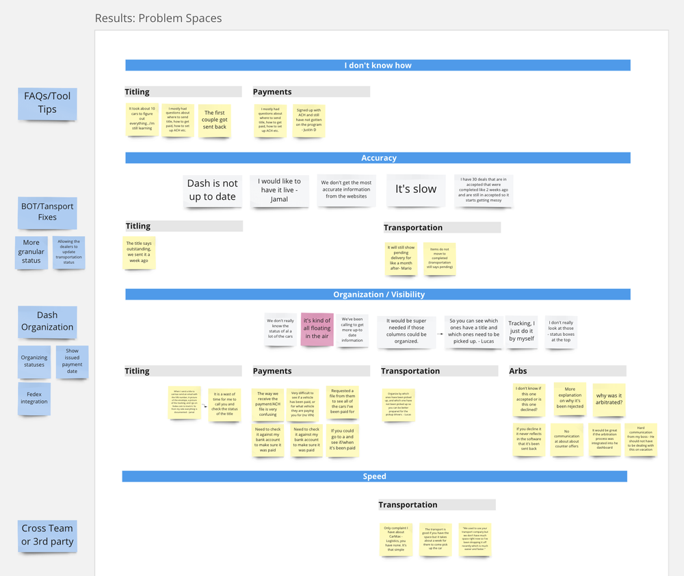Click the 'Results: Problem Spaces' frame title
This screenshot has height=576, width=684.
tap(159, 18)
